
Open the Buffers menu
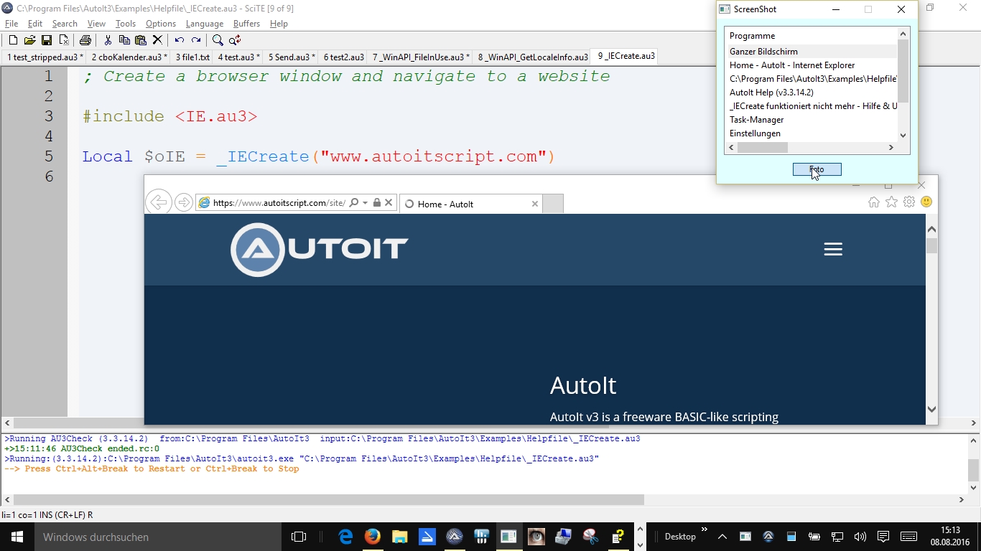point(246,24)
